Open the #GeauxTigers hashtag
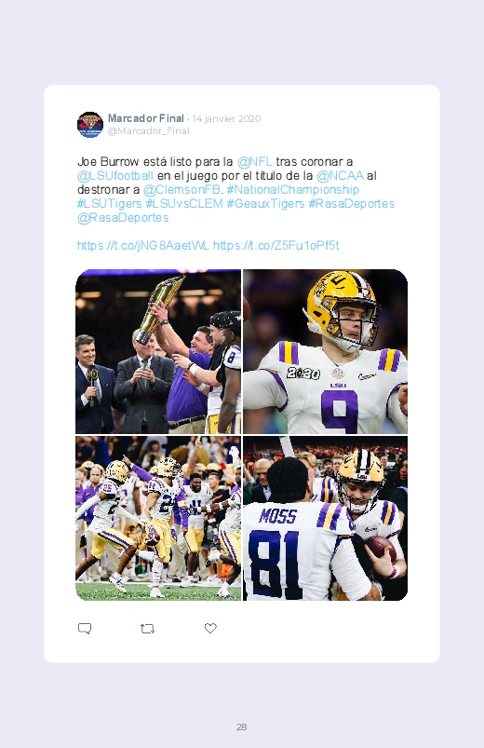This screenshot has height=748, width=484. click(x=265, y=203)
